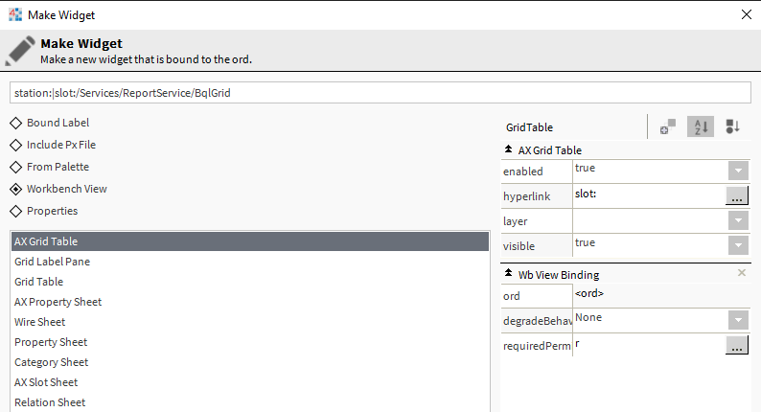
Task: Select the Properties radio option
Action: tap(15, 211)
